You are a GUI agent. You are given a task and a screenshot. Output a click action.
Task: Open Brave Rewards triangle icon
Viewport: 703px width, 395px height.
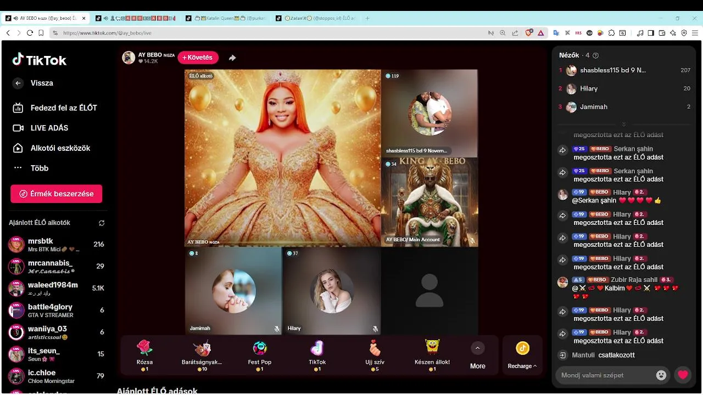[541, 33]
